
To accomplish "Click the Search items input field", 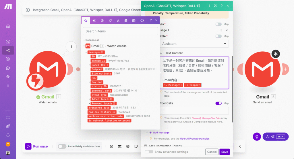I will (x=120, y=31).
